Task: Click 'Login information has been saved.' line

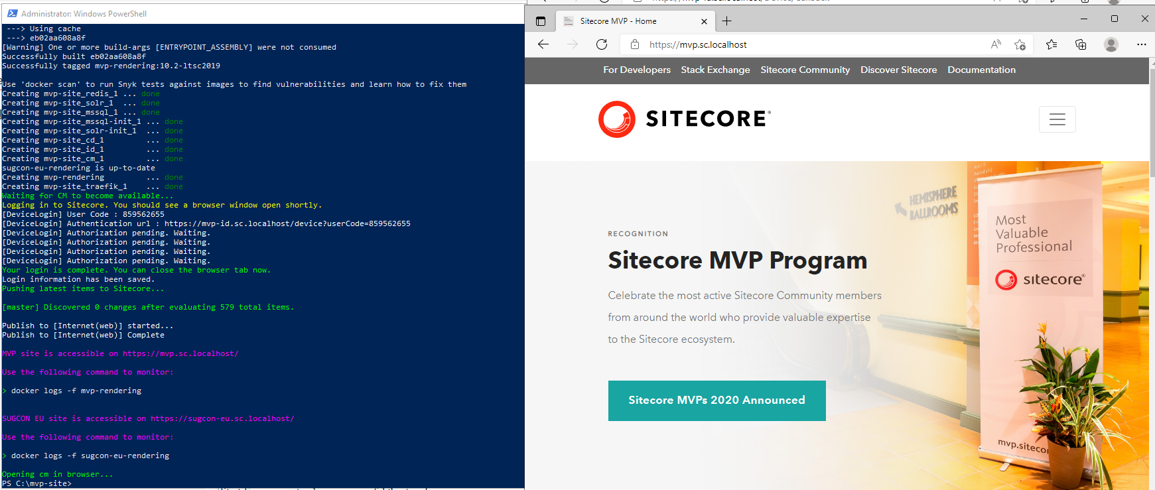Action: click(78, 279)
